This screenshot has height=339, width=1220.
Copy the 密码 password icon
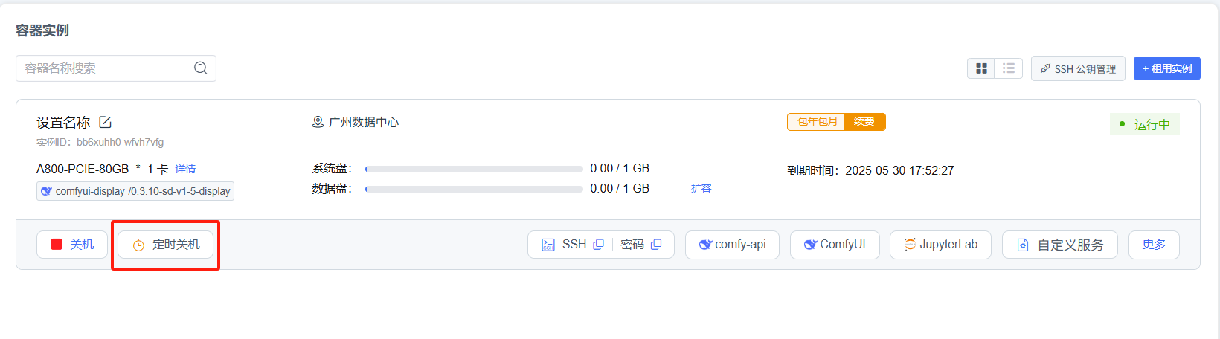click(x=656, y=245)
